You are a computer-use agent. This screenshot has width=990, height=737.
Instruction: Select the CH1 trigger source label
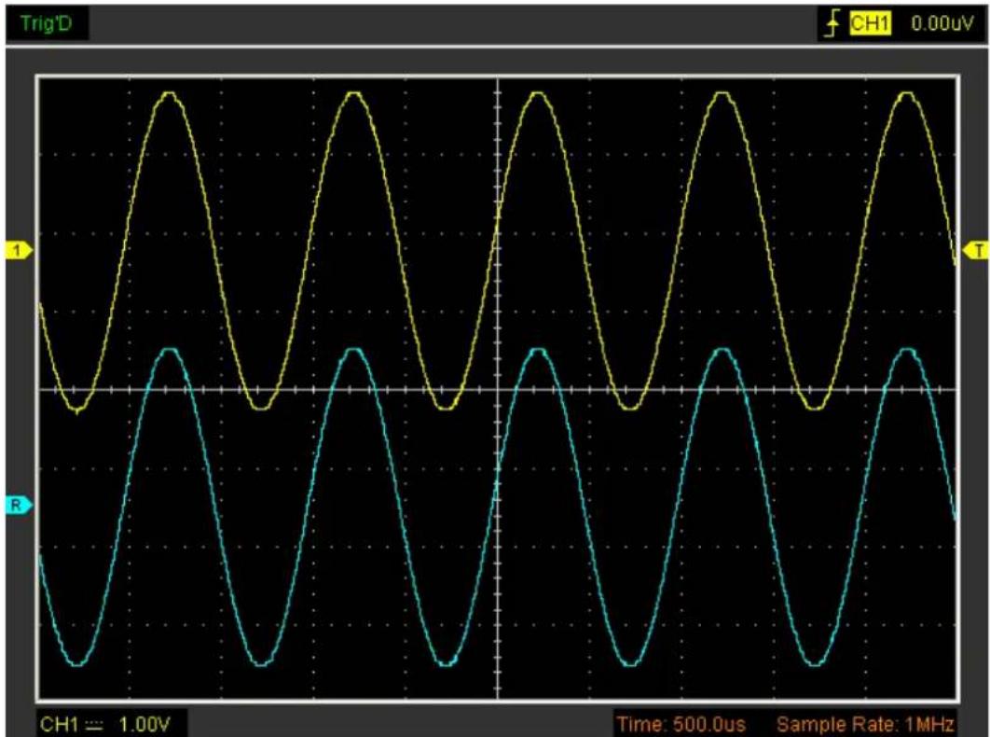coord(870,24)
